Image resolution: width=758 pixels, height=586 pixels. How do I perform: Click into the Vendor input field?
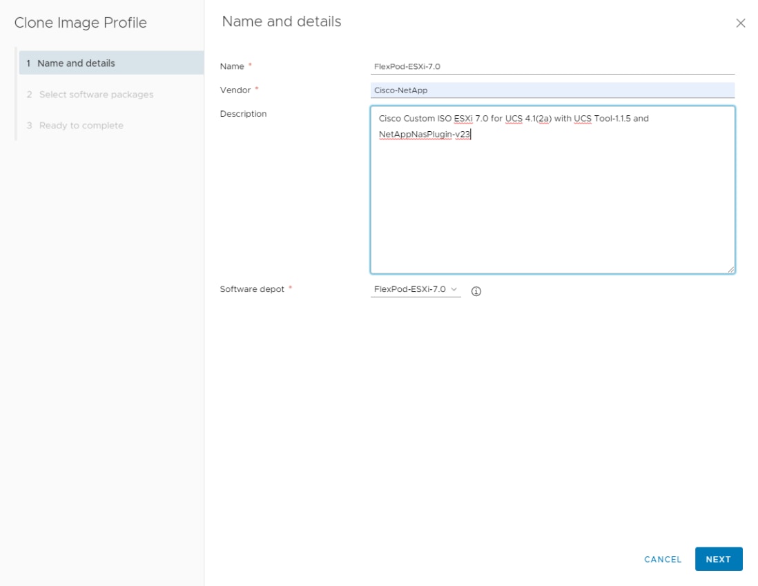coord(552,90)
